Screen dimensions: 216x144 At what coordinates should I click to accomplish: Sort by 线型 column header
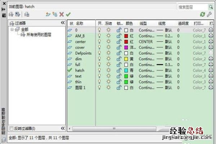pos(143,23)
